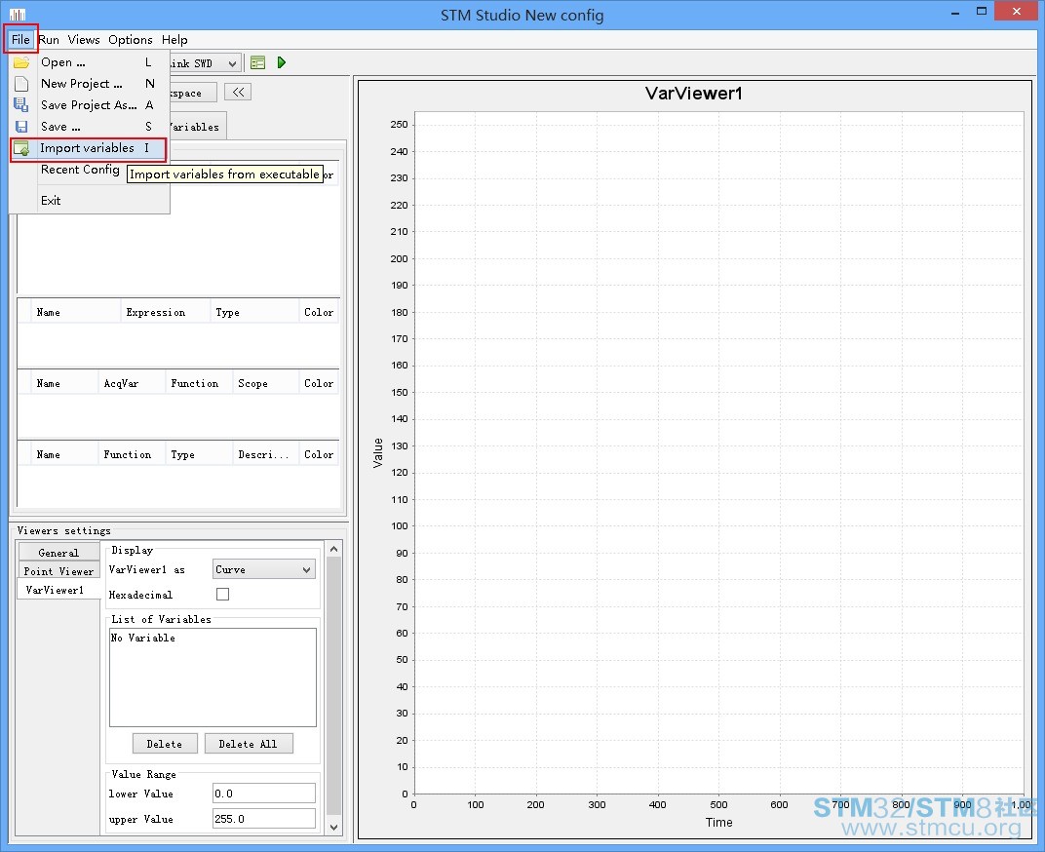Click the lower Value input field
Image resolution: width=1045 pixels, height=852 pixels.
264,794
